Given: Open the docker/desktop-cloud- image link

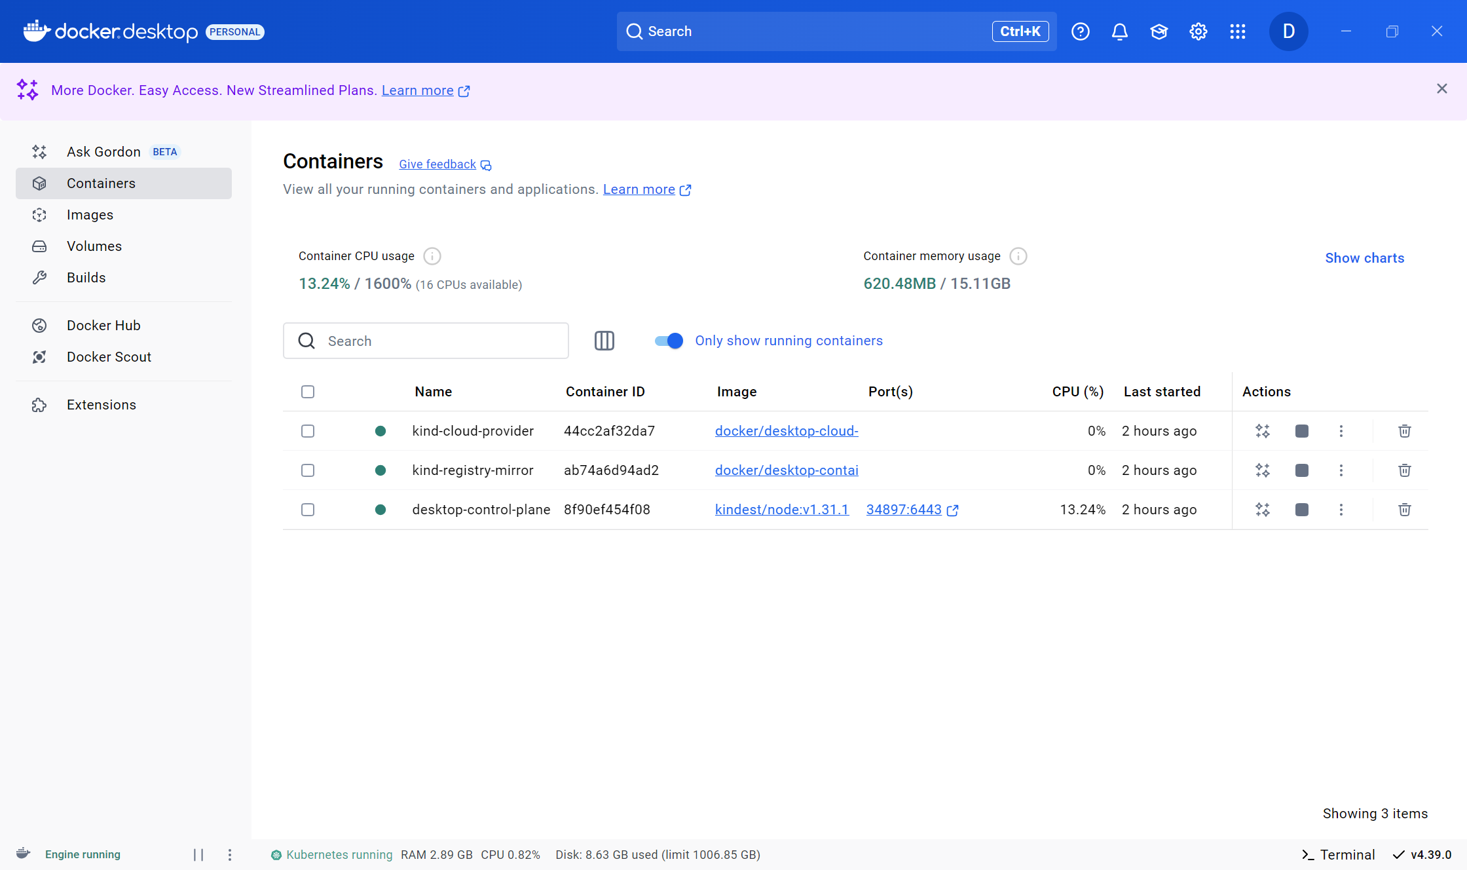Looking at the screenshot, I should pos(787,431).
